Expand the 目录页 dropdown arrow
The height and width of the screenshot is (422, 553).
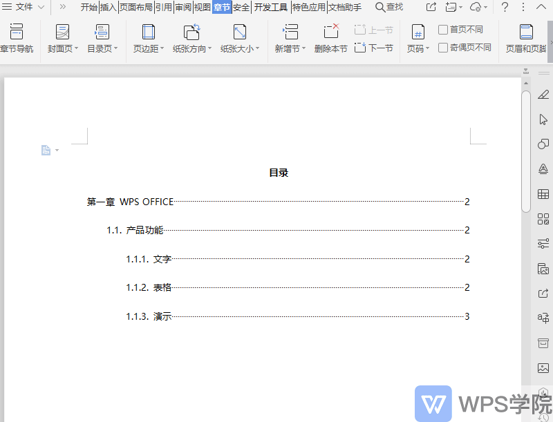(115, 48)
